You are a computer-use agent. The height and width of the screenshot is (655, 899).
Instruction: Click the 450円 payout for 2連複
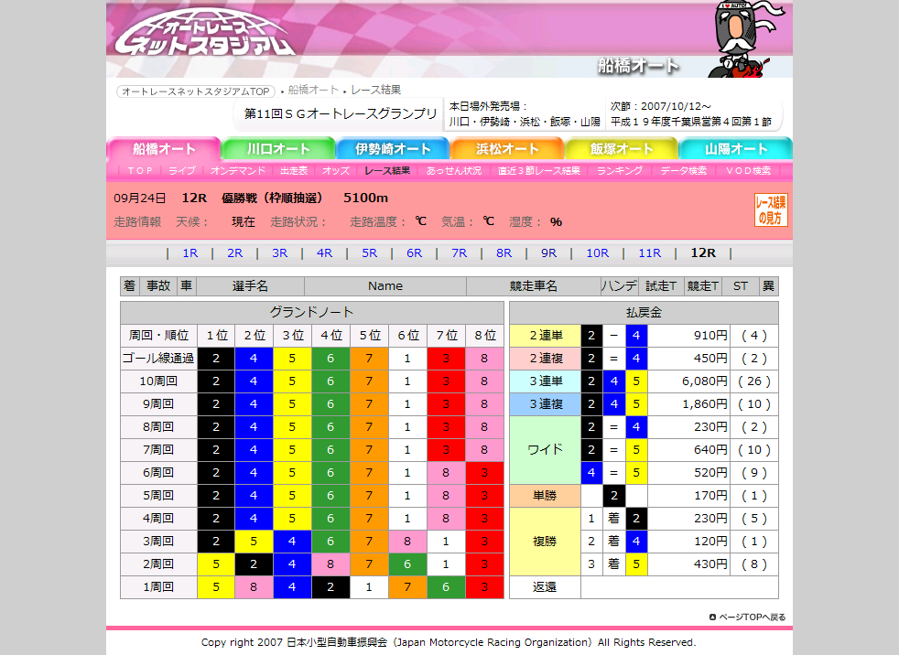(x=710, y=359)
